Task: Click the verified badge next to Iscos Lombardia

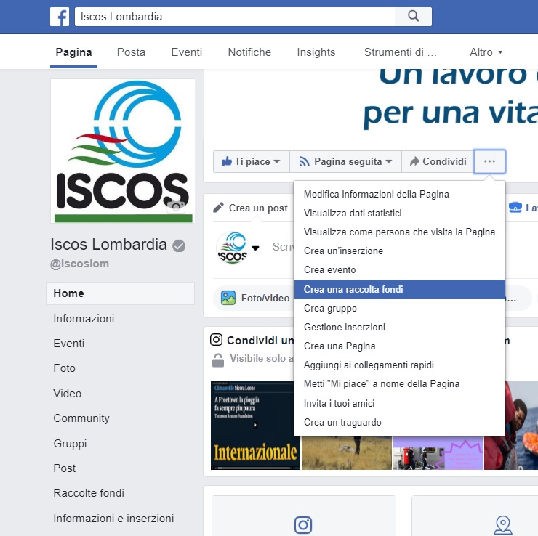Action: click(179, 245)
